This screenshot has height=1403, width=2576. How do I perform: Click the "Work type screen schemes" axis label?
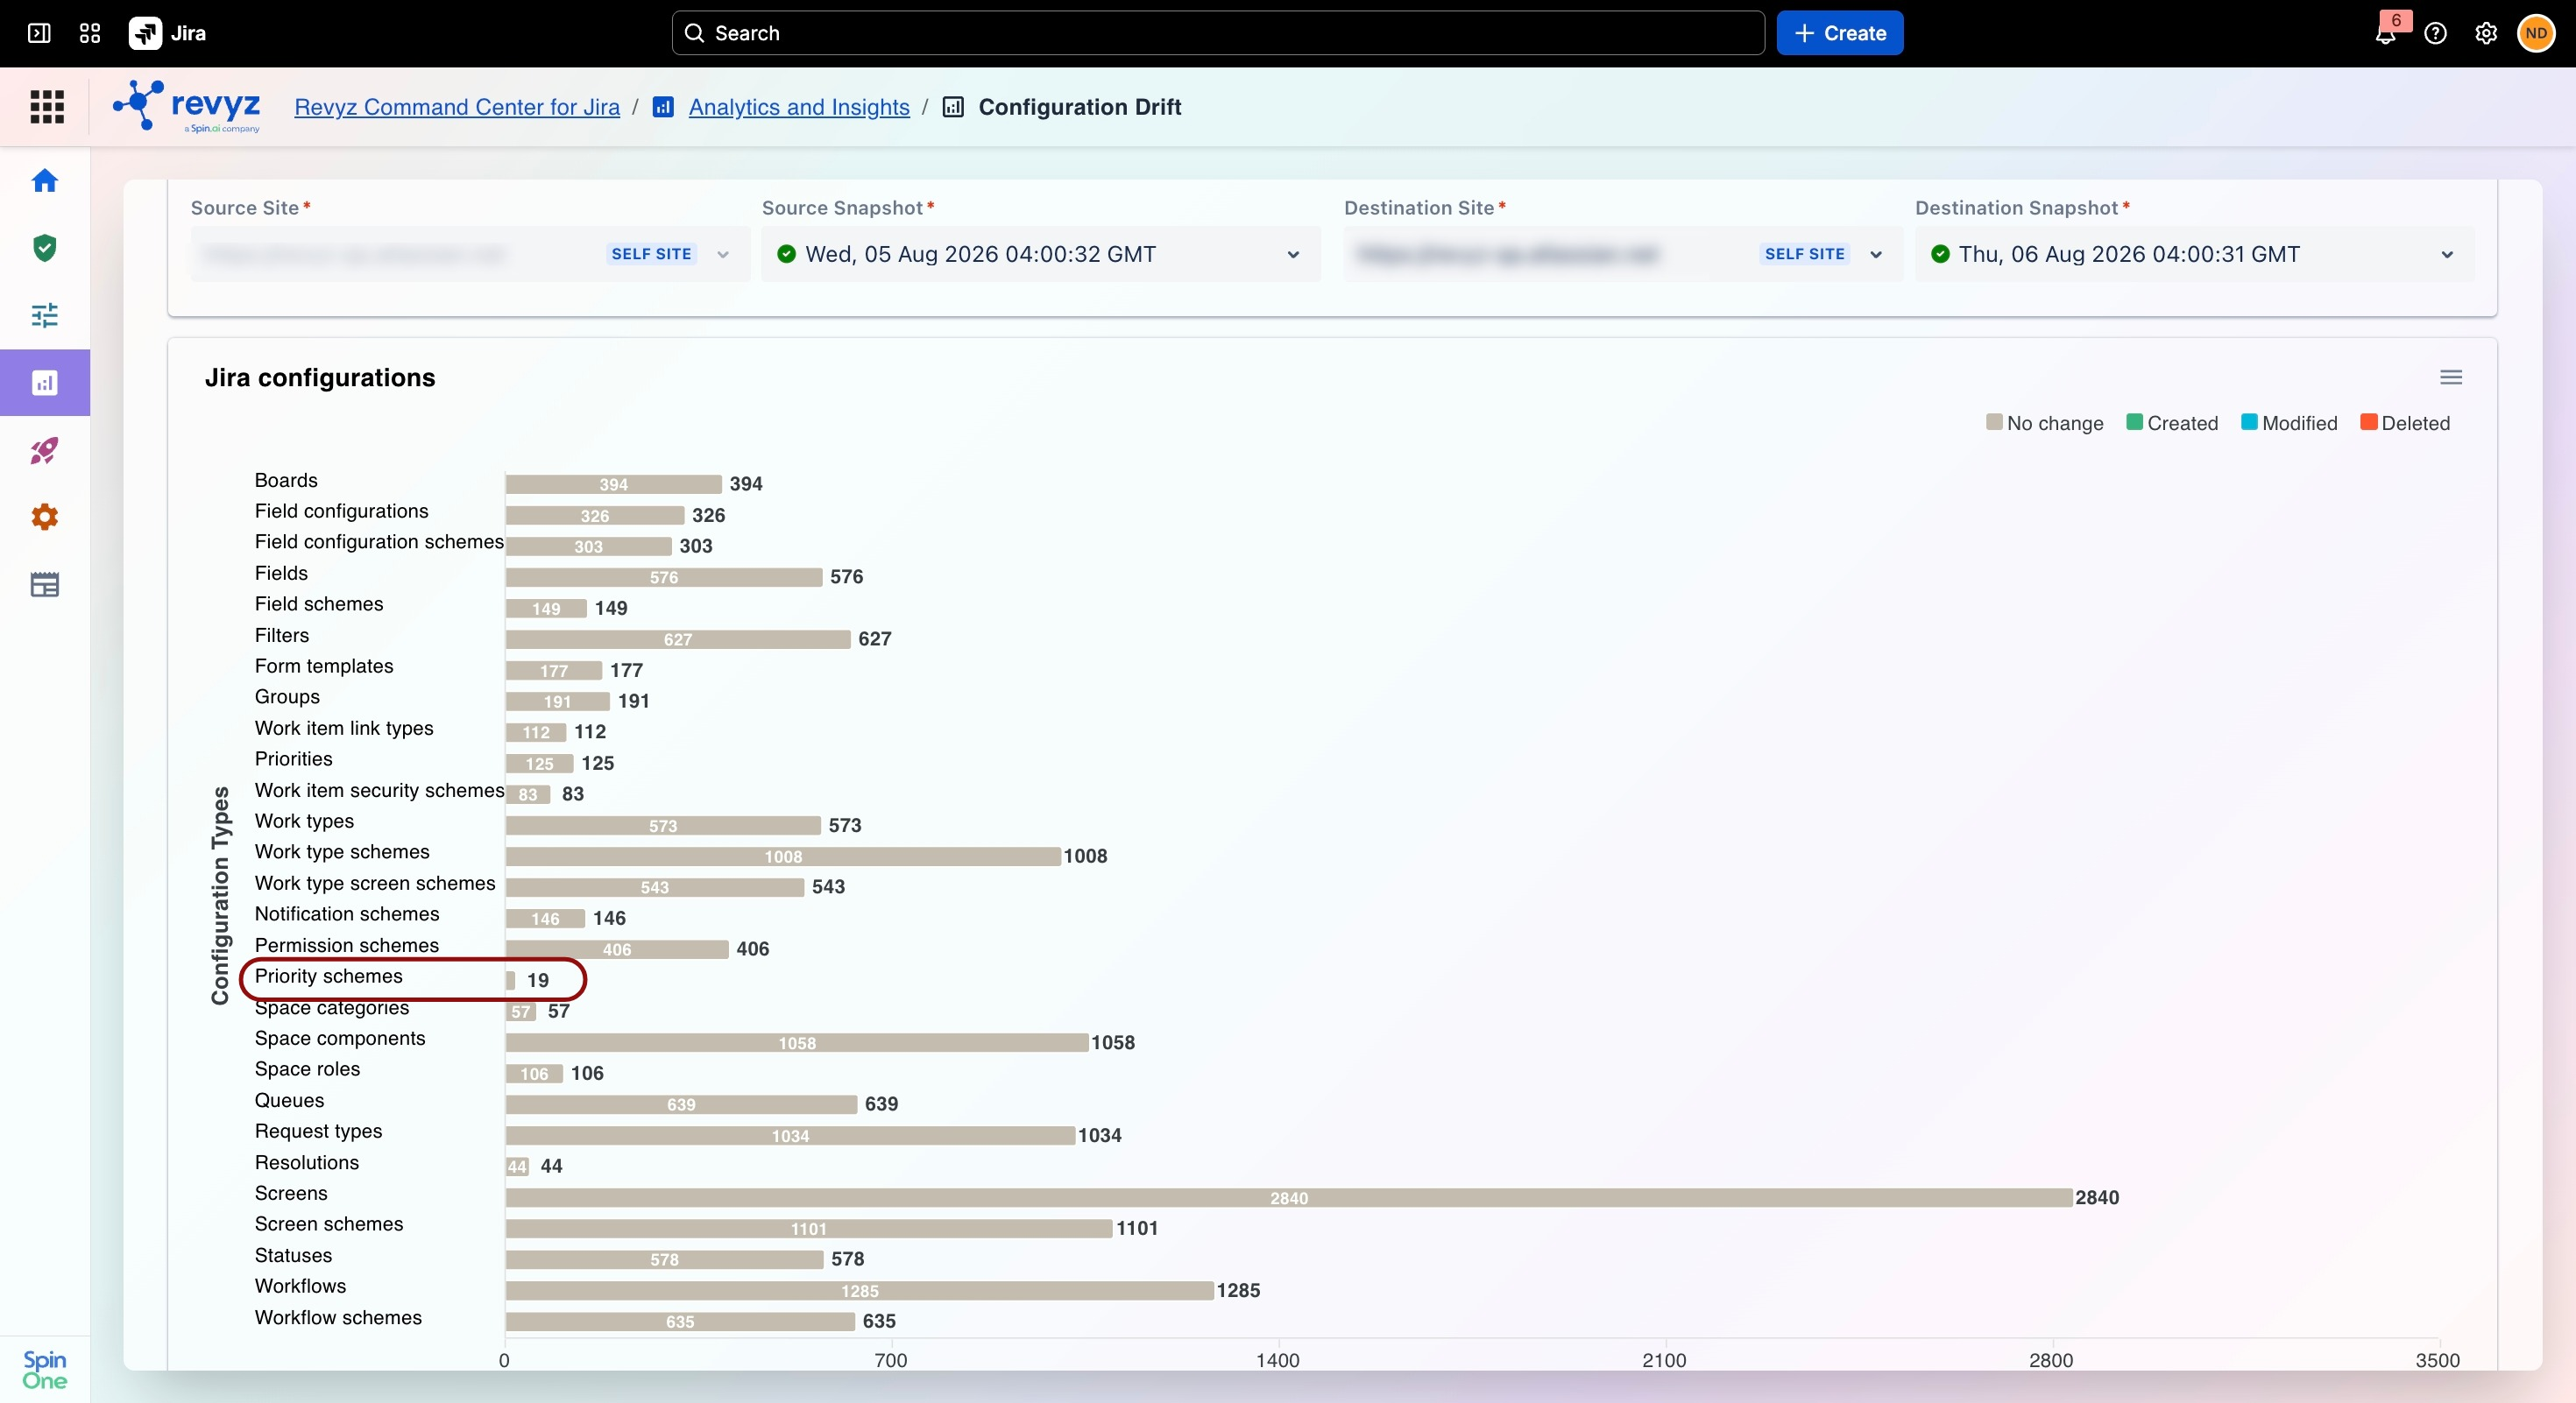tap(375, 884)
